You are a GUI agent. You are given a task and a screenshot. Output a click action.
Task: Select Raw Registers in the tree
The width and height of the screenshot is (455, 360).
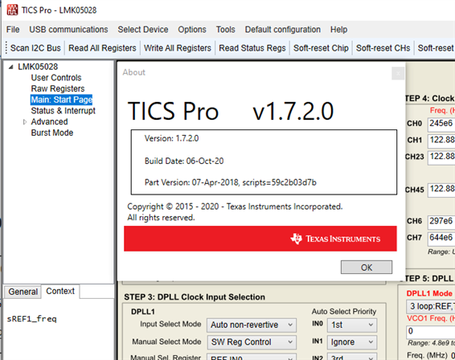pyautogui.click(x=58, y=88)
